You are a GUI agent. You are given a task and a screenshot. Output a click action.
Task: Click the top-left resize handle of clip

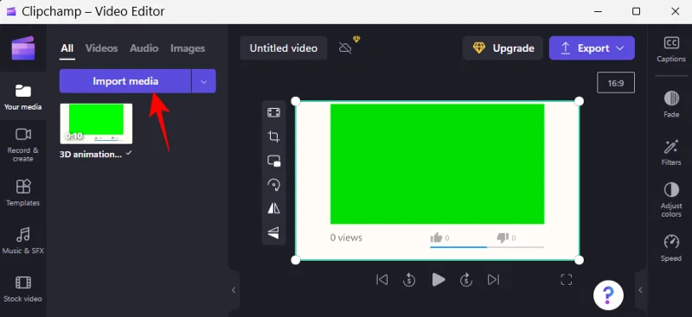296,101
